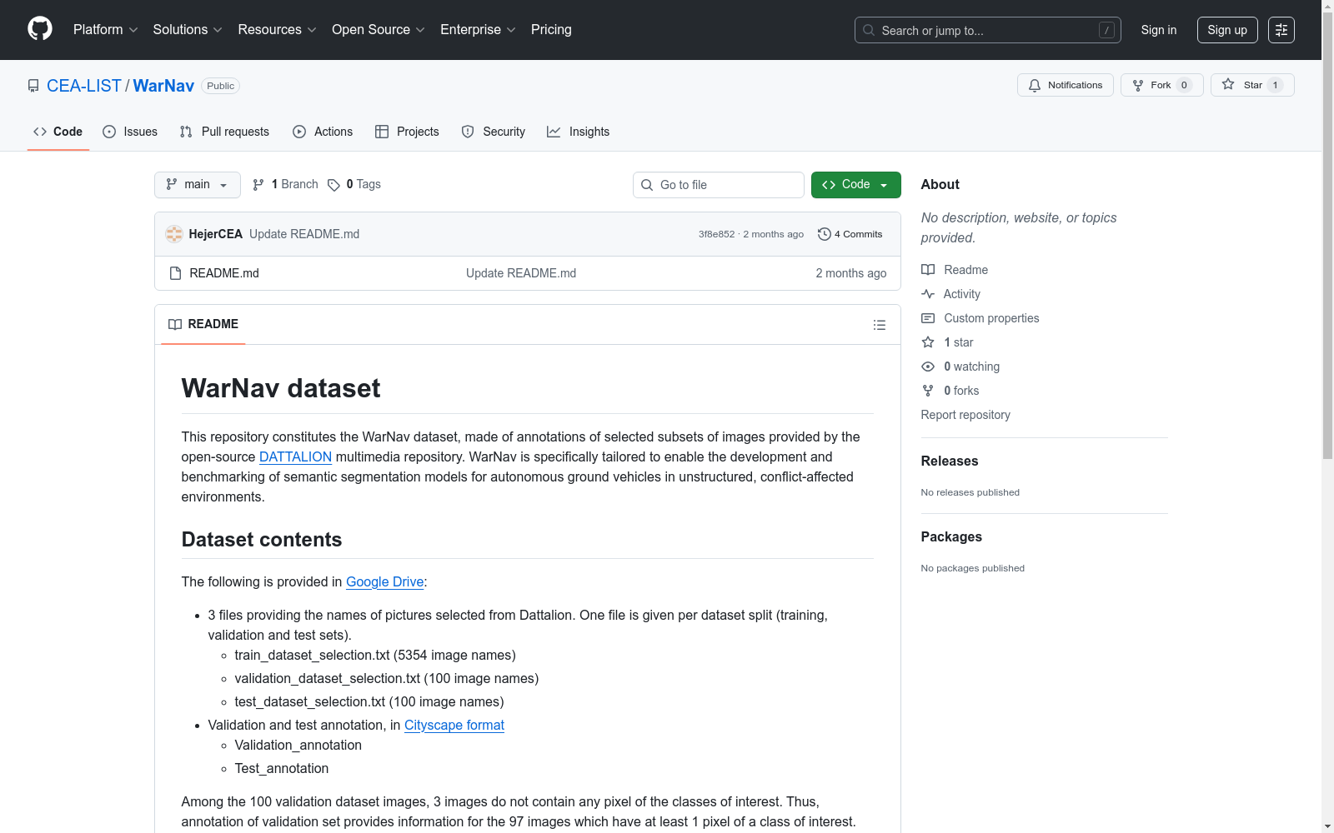Click the scrollbar down arrow

point(1327,826)
